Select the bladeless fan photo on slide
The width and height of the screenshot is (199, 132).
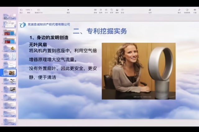138,71
